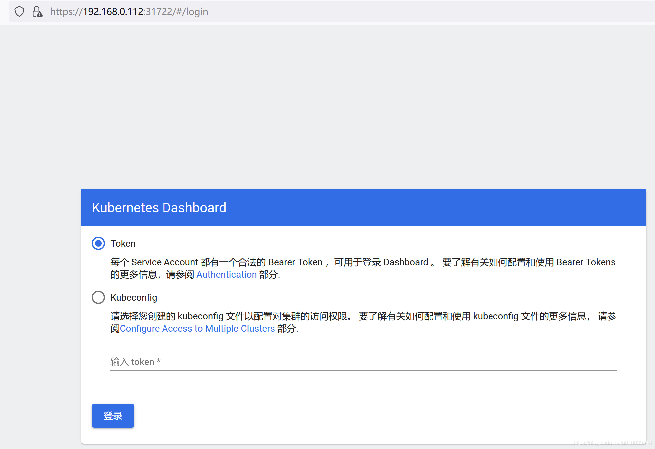Open Configure Access to Multiple Clusters link
Image resolution: width=655 pixels, height=449 pixels.
point(197,329)
